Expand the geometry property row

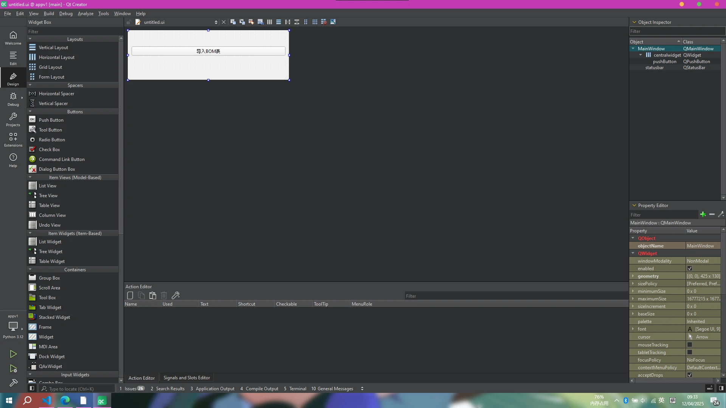point(633,276)
